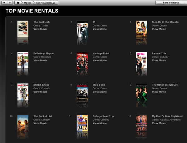187x143 pixels.
Task: Select 'Genre: Drama' under Step Up 2
Action: 159,26
